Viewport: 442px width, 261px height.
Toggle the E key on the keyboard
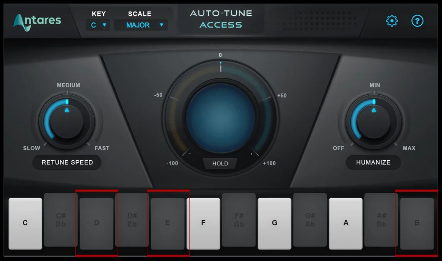[x=168, y=223]
